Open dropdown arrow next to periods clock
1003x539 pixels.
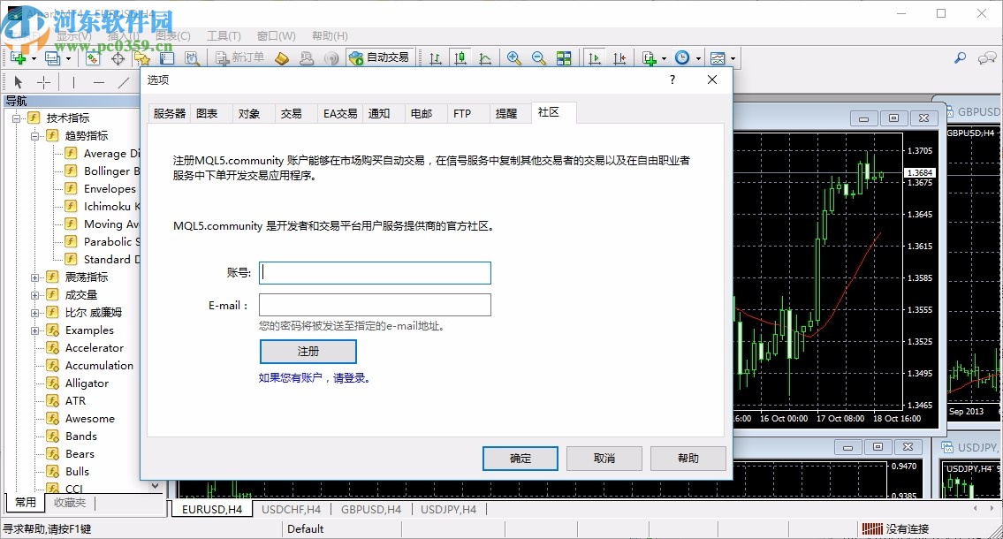click(x=698, y=59)
